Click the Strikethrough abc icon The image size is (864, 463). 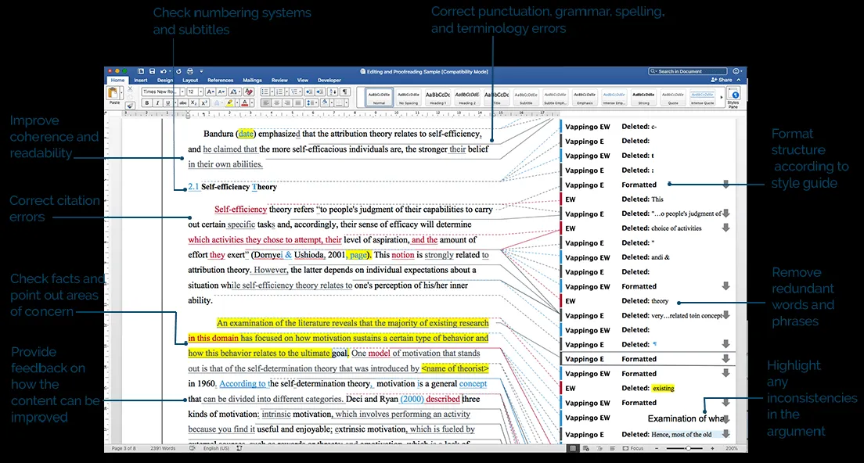tap(183, 103)
